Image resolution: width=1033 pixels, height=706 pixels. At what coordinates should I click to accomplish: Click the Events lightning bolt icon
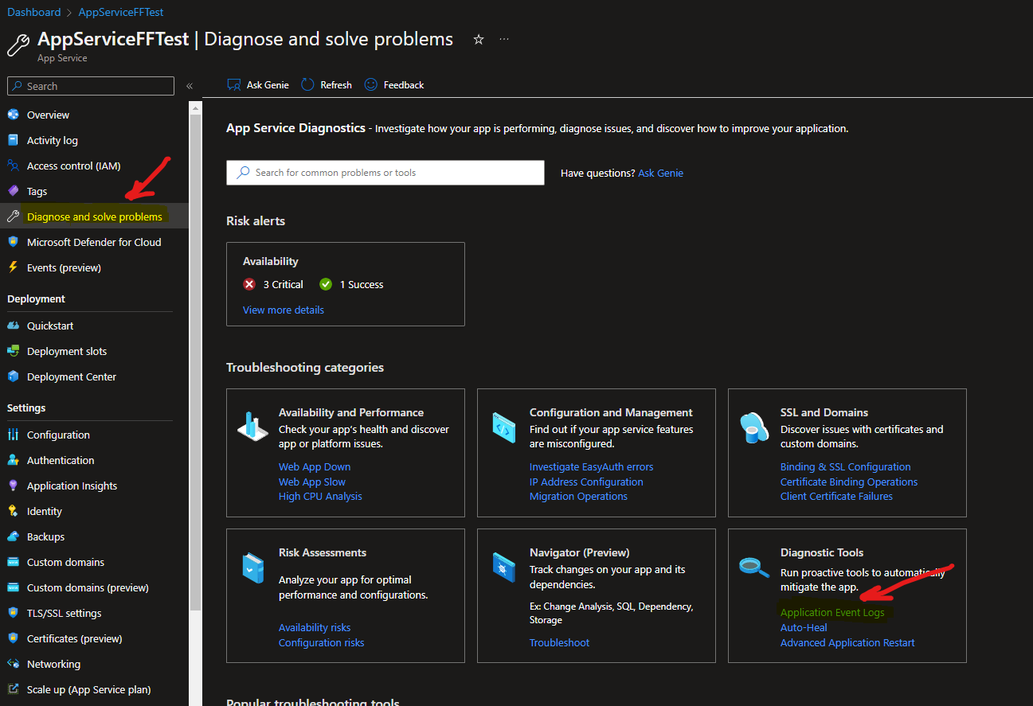pos(13,267)
